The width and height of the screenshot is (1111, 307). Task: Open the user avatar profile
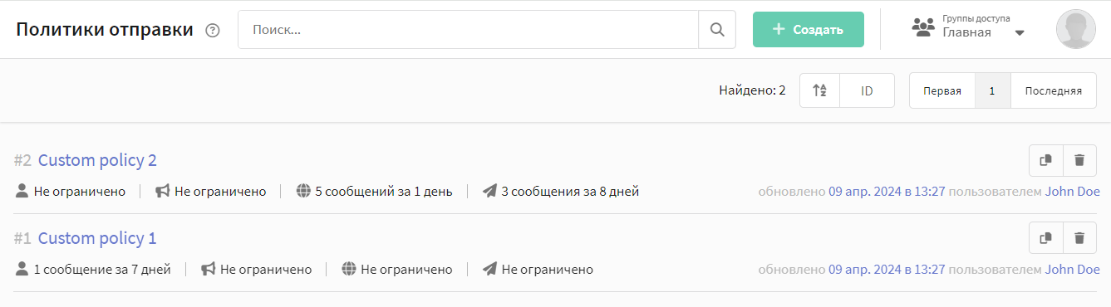pos(1076,30)
